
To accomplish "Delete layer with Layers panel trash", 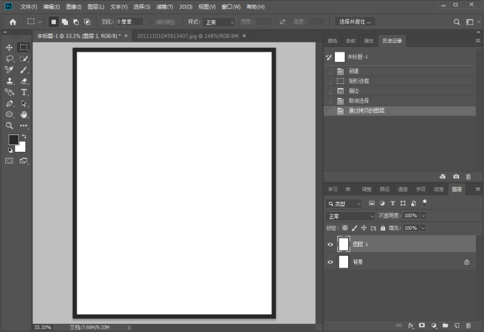I will click(469, 325).
